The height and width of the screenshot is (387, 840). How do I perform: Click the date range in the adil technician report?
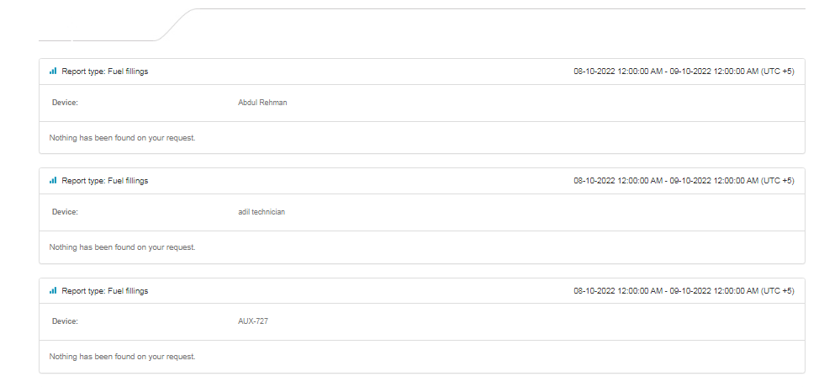[684, 181]
